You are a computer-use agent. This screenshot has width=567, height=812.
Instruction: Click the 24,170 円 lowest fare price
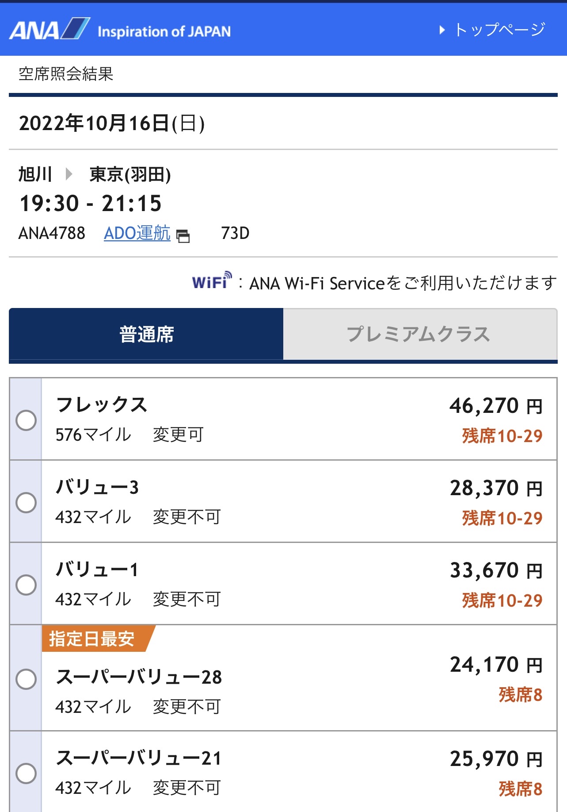[x=495, y=665]
